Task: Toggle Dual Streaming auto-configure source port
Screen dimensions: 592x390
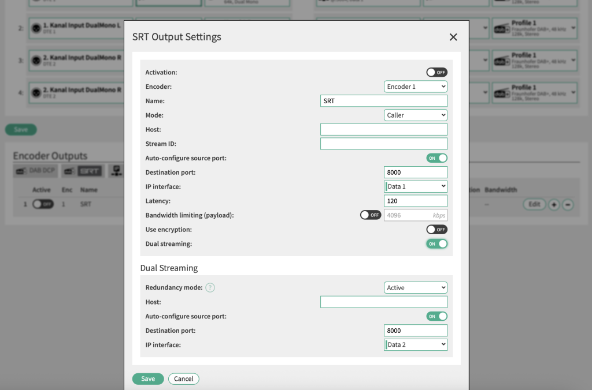Action: (437, 317)
